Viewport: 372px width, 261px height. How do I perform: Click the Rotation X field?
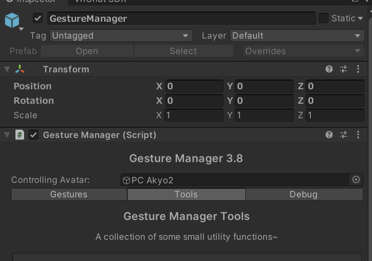pyautogui.click(x=194, y=100)
